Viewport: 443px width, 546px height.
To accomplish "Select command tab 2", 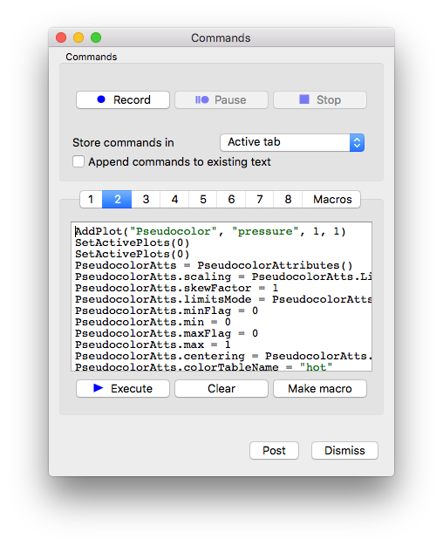I will [x=117, y=199].
